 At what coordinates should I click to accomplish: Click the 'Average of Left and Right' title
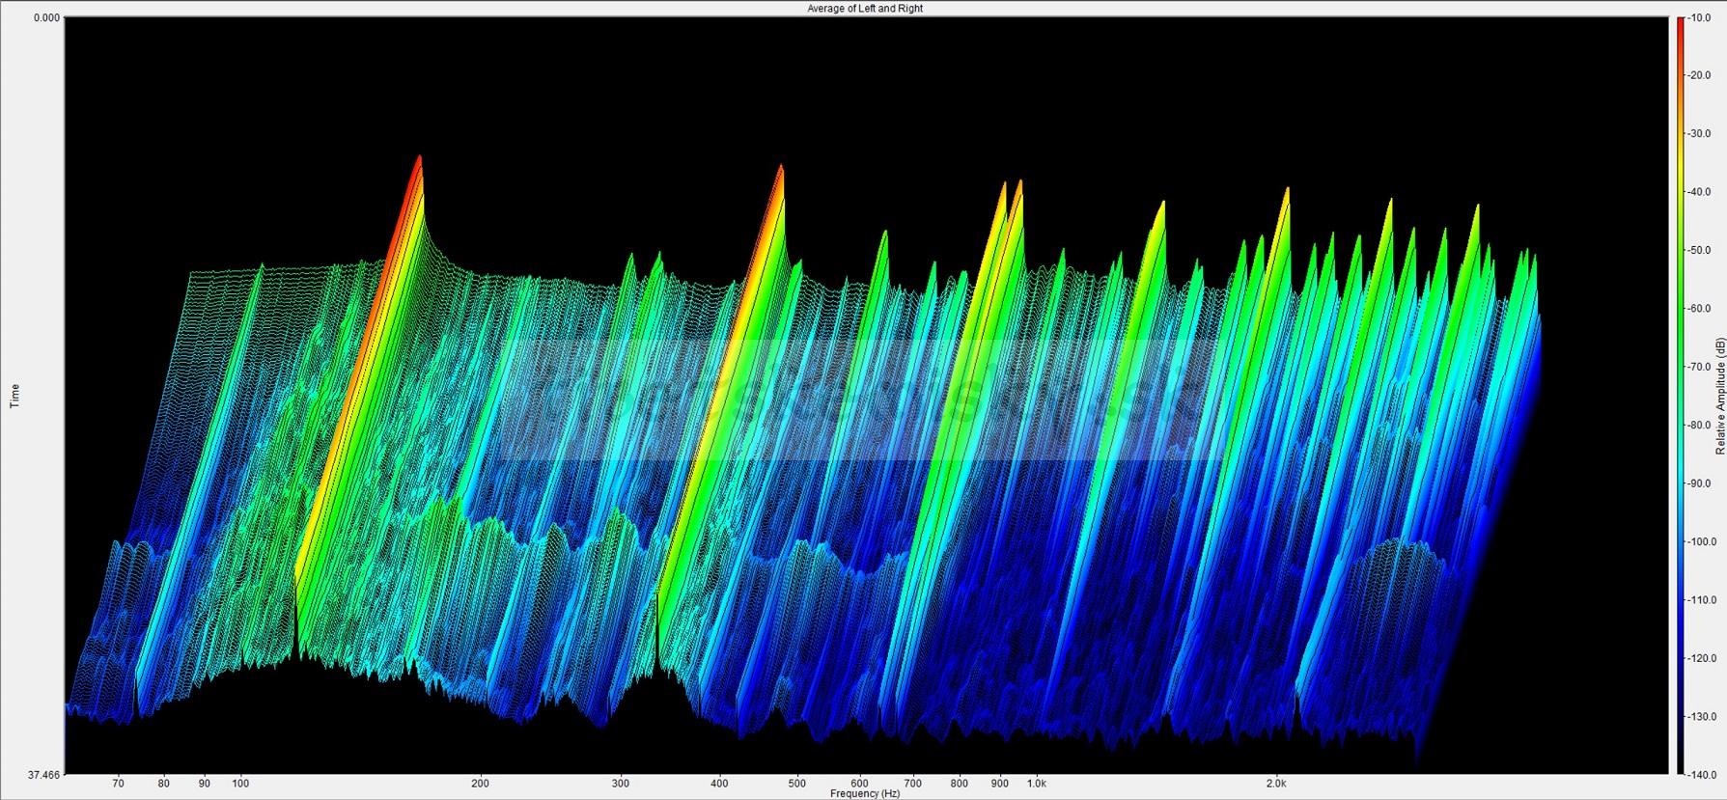pos(865,9)
